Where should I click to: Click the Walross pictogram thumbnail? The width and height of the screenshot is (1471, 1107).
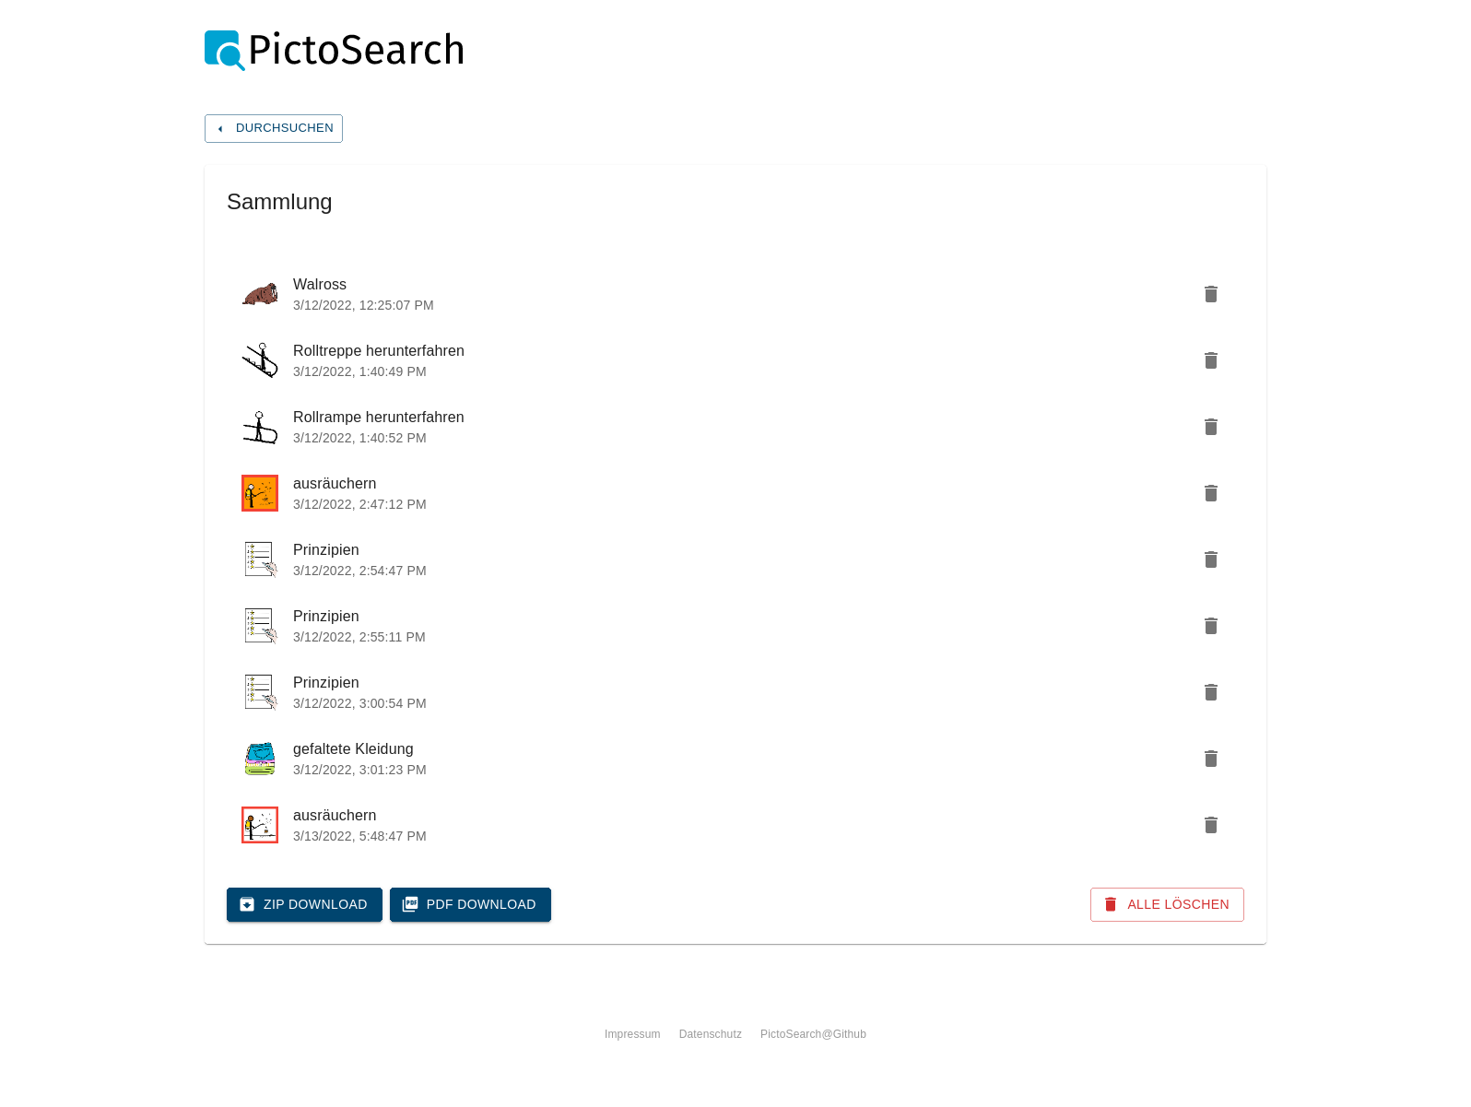pyautogui.click(x=260, y=294)
